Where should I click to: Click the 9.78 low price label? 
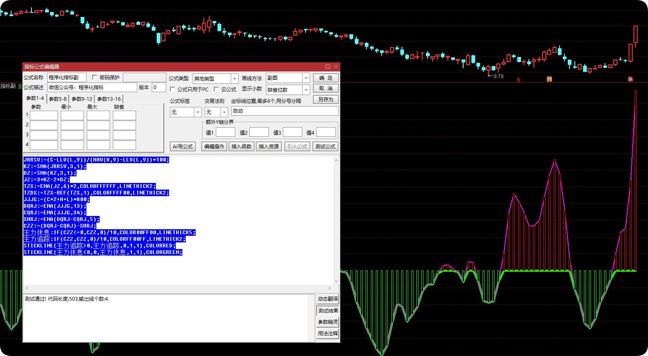(x=498, y=76)
